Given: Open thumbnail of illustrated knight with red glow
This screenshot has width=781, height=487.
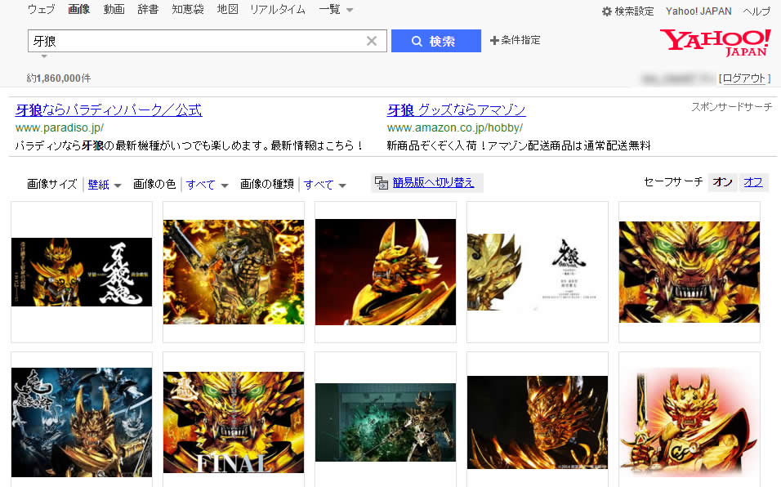Looking at the screenshot, I should 690,422.
